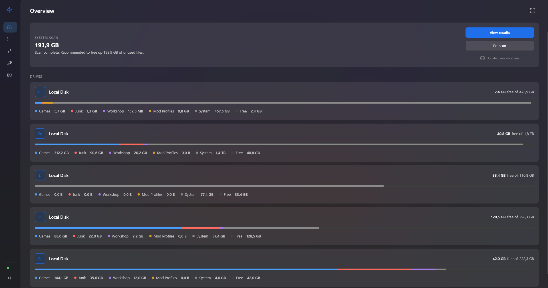This screenshot has width=548, height=288.
Task: Click the P: drive letter icon
Action: [x=40, y=259]
